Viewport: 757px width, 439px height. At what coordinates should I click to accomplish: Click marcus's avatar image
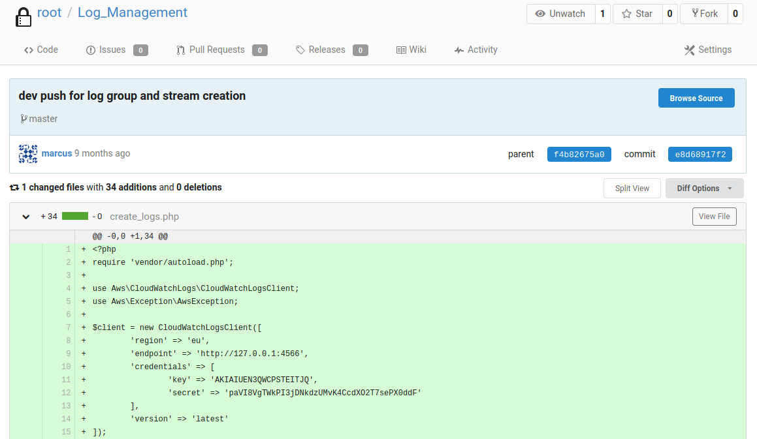coord(28,154)
